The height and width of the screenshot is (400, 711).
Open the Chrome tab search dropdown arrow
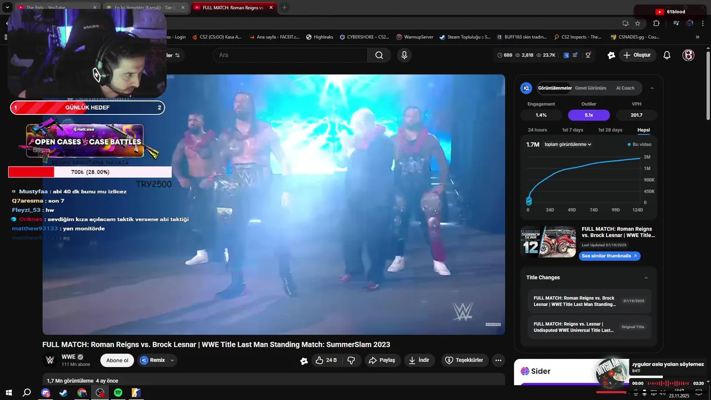(8, 8)
